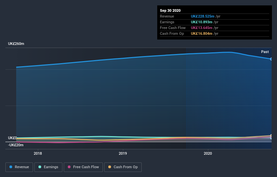This screenshot has height=177, width=277.
Task: Select the Cash From Op end-point marker
Action: [x=271, y=136]
